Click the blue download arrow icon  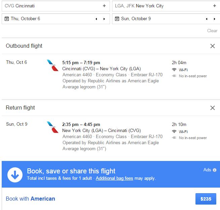[x=15, y=174]
